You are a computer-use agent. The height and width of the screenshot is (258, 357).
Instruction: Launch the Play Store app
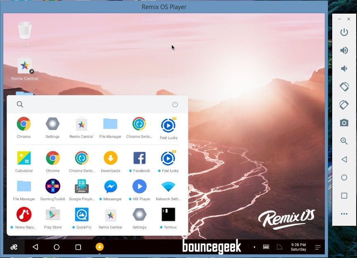pyautogui.click(x=52, y=215)
